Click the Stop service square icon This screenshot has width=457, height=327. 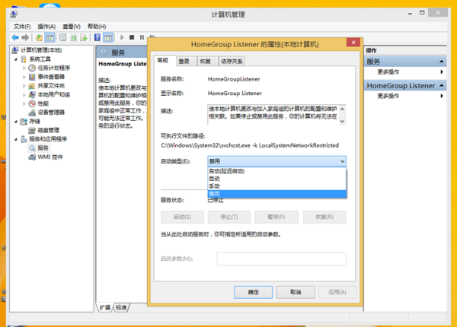point(132,37)
